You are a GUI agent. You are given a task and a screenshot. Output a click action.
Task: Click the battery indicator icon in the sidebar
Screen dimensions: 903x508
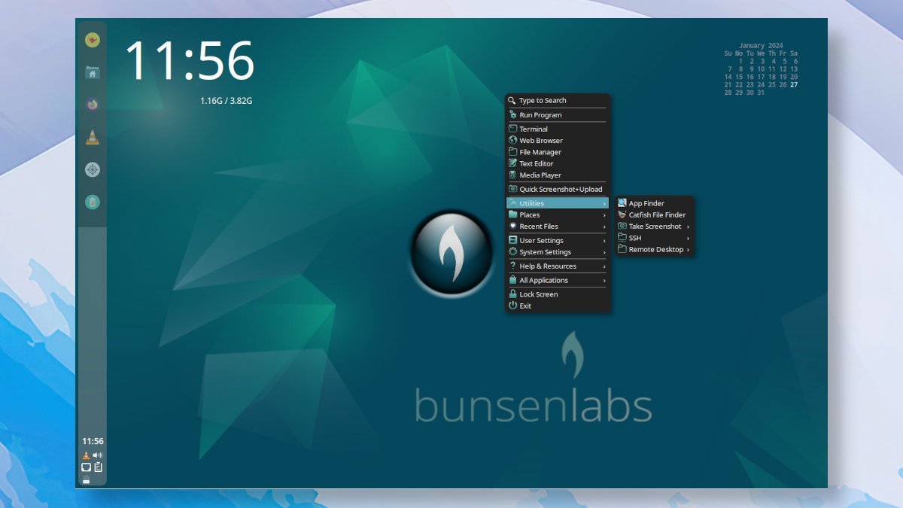coord(92,202)
